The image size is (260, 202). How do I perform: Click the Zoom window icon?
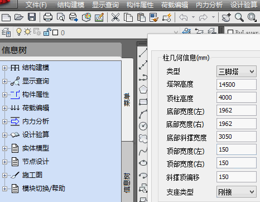point(252,17)
